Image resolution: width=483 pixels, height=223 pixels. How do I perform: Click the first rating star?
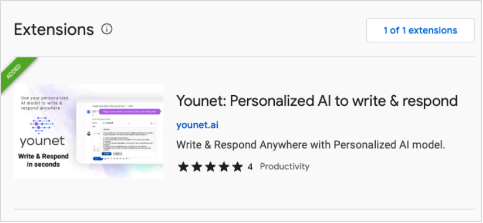point(183,167)
